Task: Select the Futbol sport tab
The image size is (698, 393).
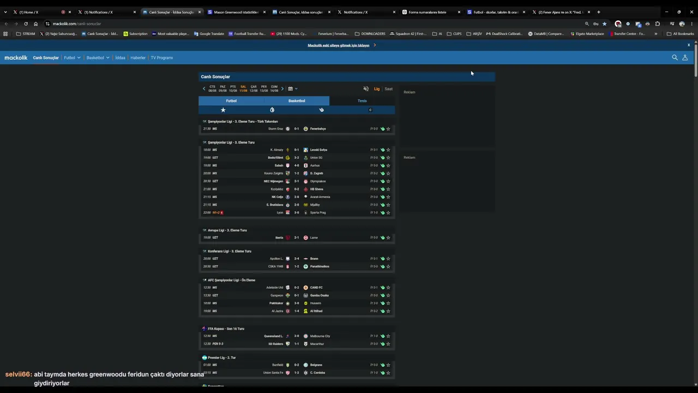Action: (231, 101)
